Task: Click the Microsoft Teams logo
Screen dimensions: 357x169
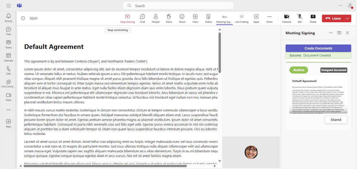Action: pos(19,6)
